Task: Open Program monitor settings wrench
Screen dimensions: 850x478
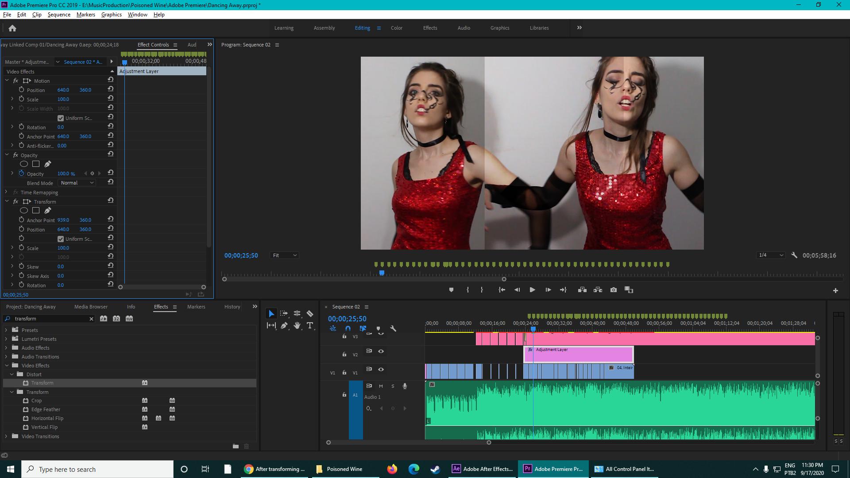Action: point(794,255)
